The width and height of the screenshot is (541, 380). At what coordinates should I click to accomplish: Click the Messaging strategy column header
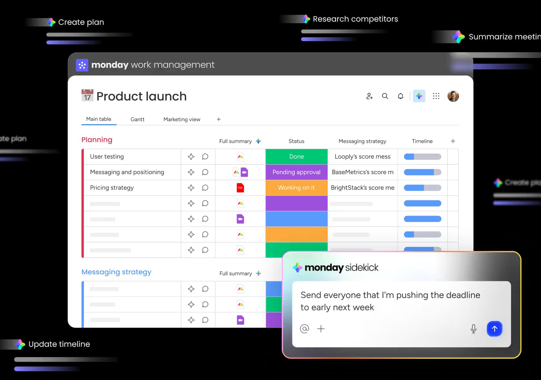tap(362, 141)
